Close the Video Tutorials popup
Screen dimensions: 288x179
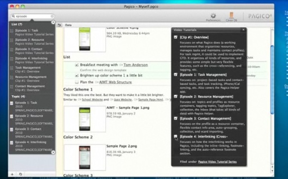pyautogui.click(x=244, y=30)
